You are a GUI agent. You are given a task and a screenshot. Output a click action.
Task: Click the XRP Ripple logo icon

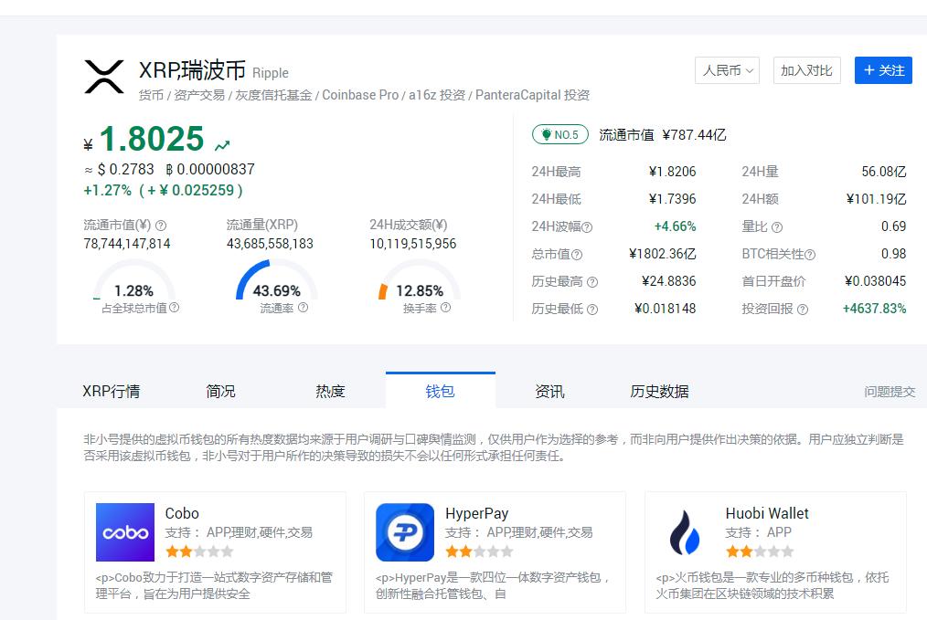[103, 77]
